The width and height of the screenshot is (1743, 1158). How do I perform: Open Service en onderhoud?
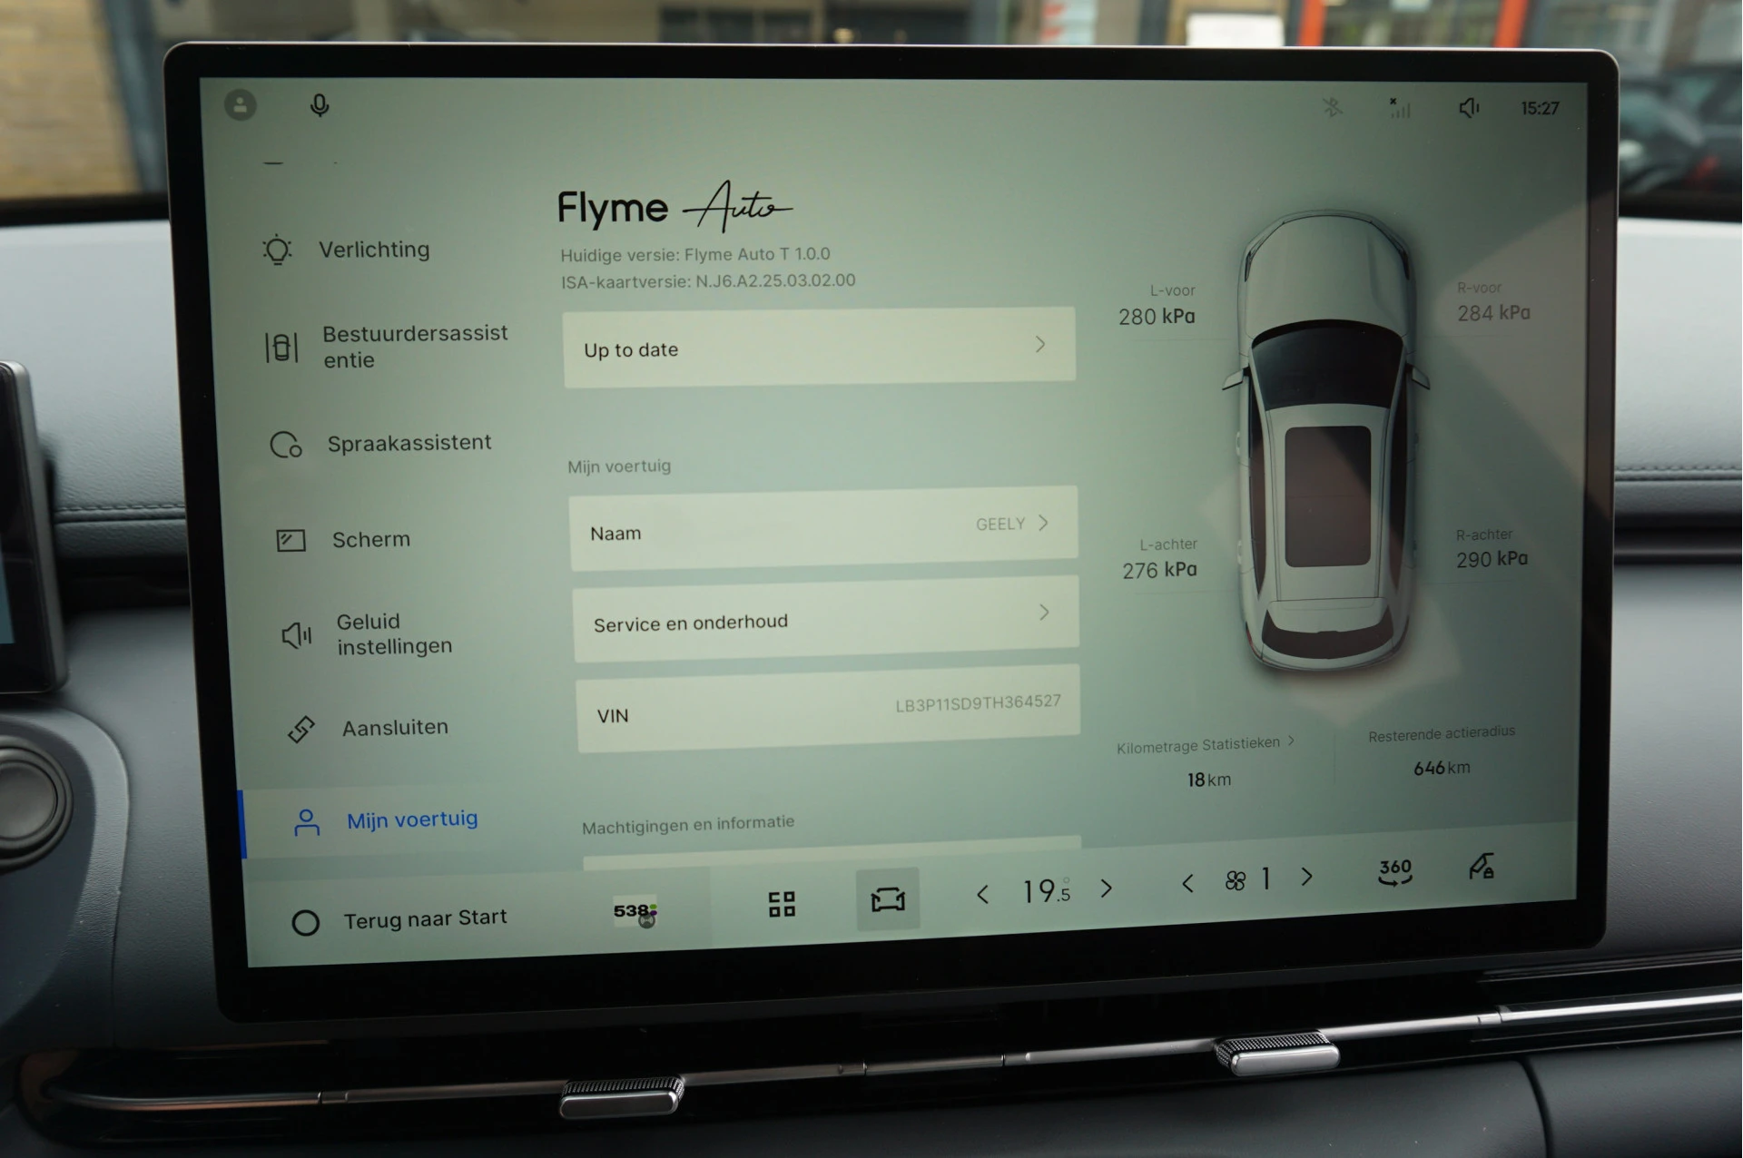click(826, 618)
